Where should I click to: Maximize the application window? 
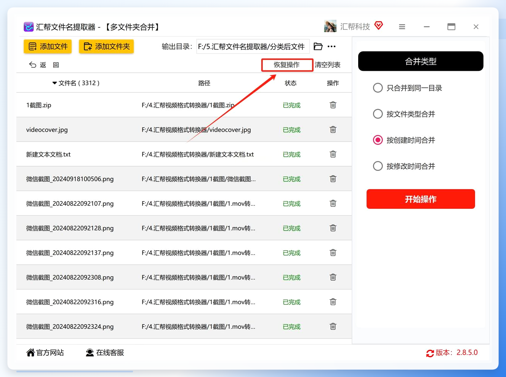(452, 27)
